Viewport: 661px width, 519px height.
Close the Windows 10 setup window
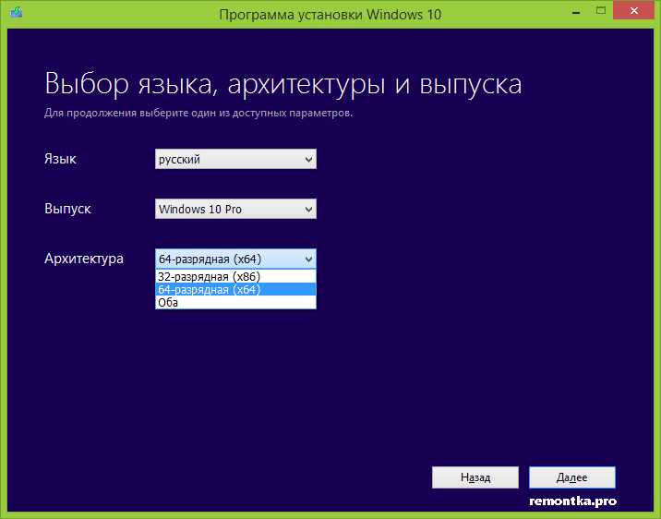click(633, 11)
